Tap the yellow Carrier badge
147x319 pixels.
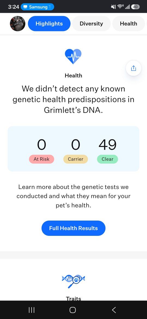click(75, 159)
